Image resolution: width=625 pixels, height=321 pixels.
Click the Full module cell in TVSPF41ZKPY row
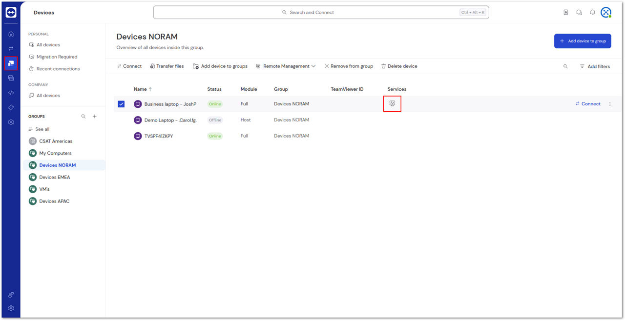click(245, 136)
